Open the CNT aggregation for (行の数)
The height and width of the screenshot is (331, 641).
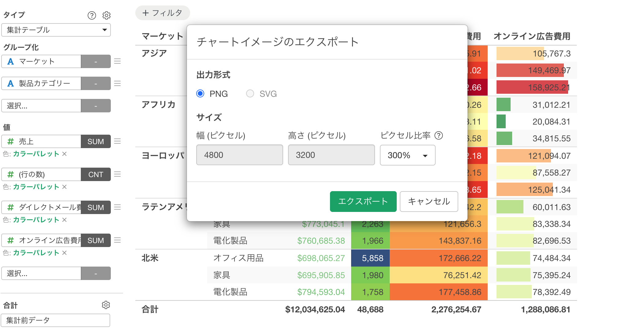(x=96, y=174)
